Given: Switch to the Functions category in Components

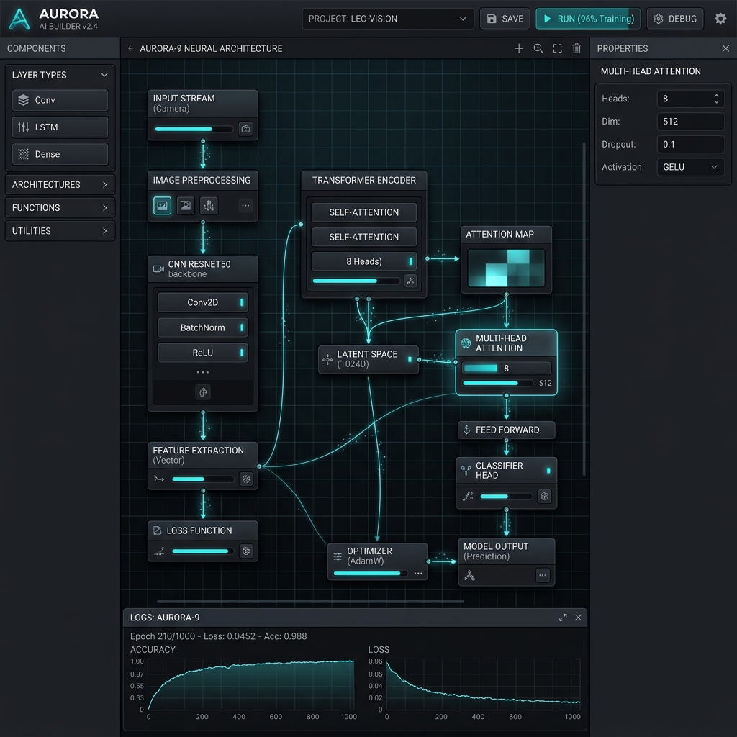Looking at the screenshot, I should (x=60, y=207).
